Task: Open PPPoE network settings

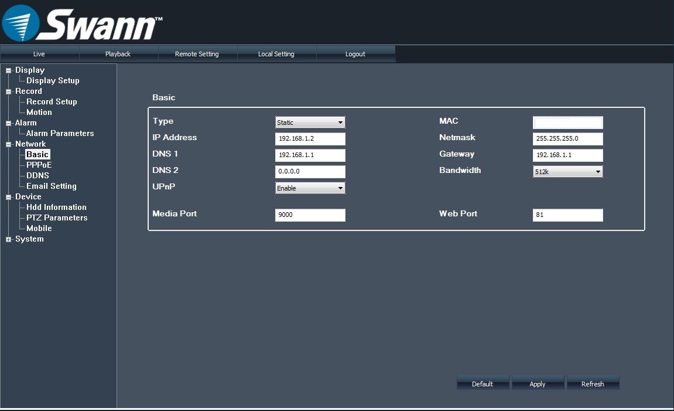Action: 39,165
